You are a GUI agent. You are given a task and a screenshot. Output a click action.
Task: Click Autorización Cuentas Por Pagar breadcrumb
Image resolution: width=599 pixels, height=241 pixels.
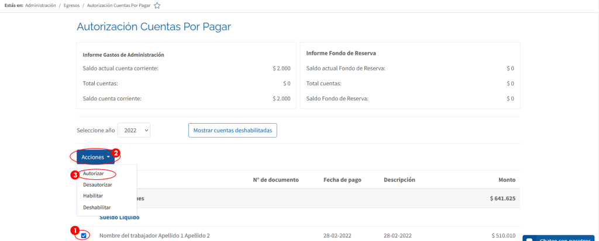click(119, 6)
